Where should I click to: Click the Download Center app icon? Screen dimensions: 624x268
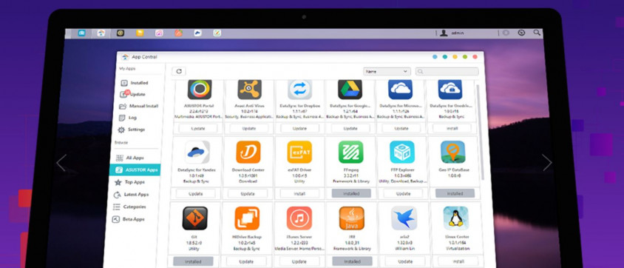[x=248, y=152]
